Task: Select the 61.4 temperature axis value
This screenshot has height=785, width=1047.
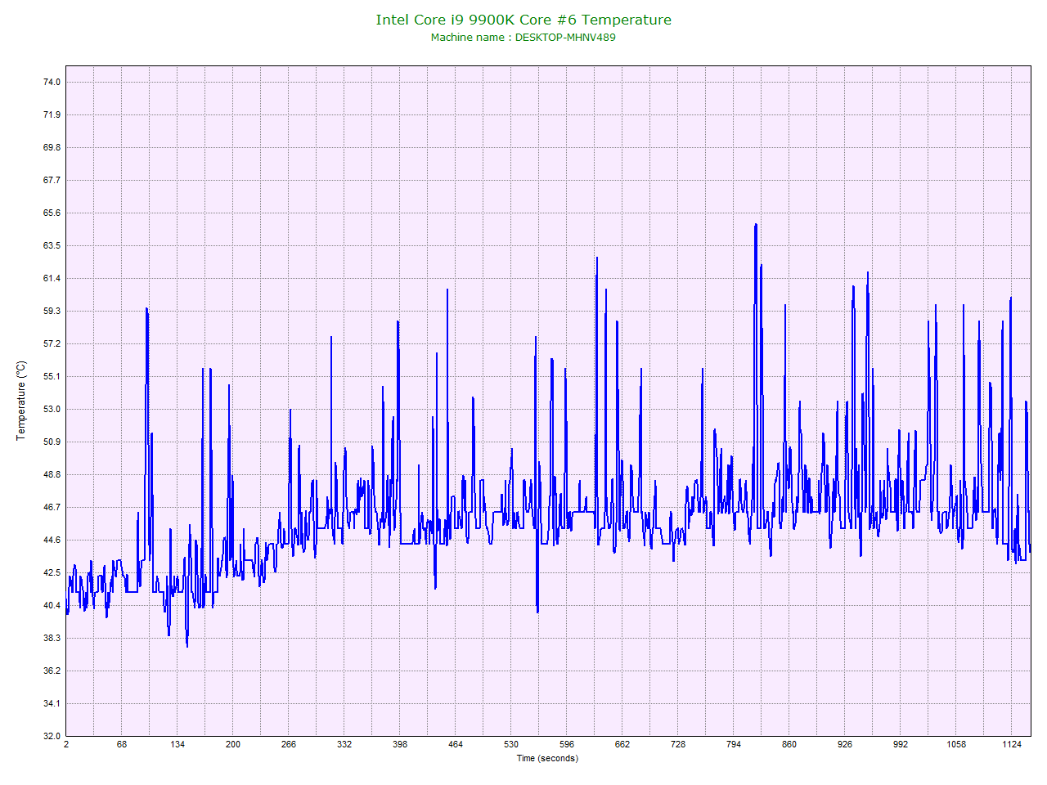Action: pyautogui.click(x=52, y=278)
